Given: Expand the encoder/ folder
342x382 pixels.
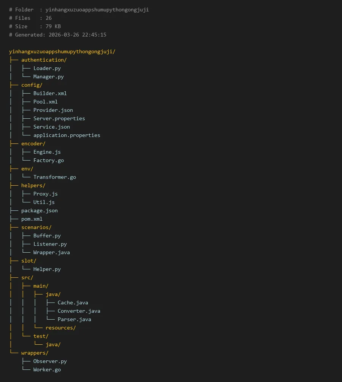Looking at the screenshot, I should pyautogui.click(x=33, y=143).
